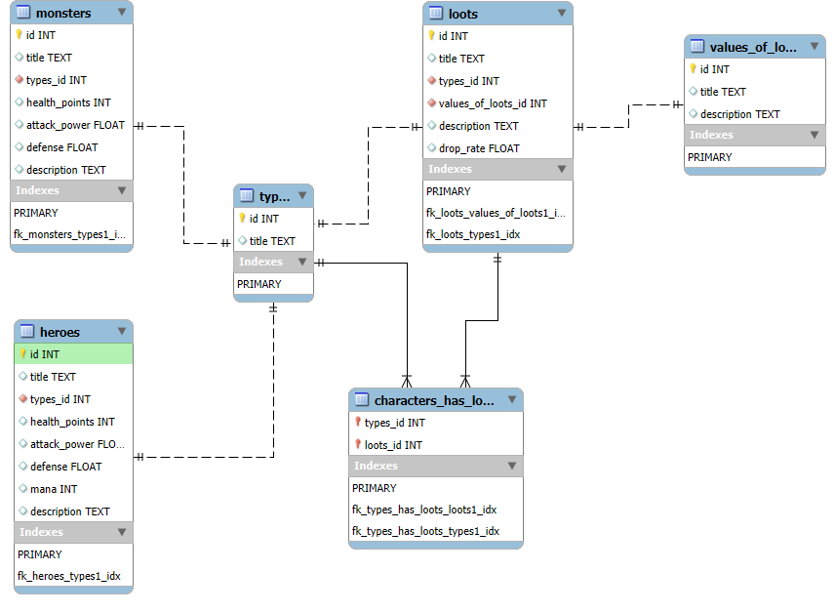
Task: Select loots_id INT in characters_has_loots
Action: (393, 445)
